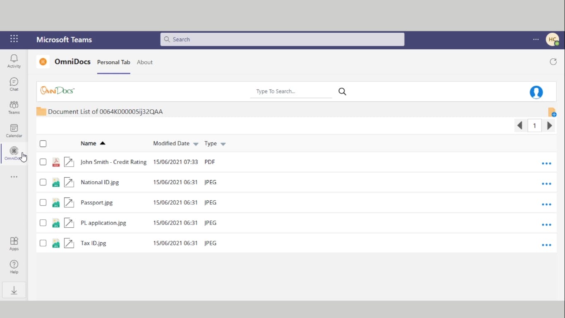
Task: Tick the select-all checkbox in header
Action: [43, 144]
